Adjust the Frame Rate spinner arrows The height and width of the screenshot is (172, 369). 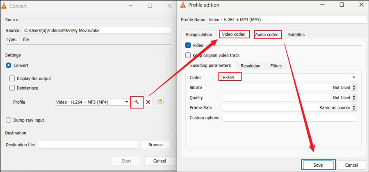tap(354, 108)
